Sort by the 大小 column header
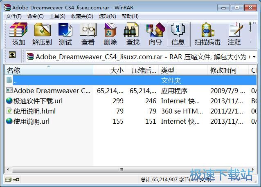The image size is (261, 187). click(110, 70)
